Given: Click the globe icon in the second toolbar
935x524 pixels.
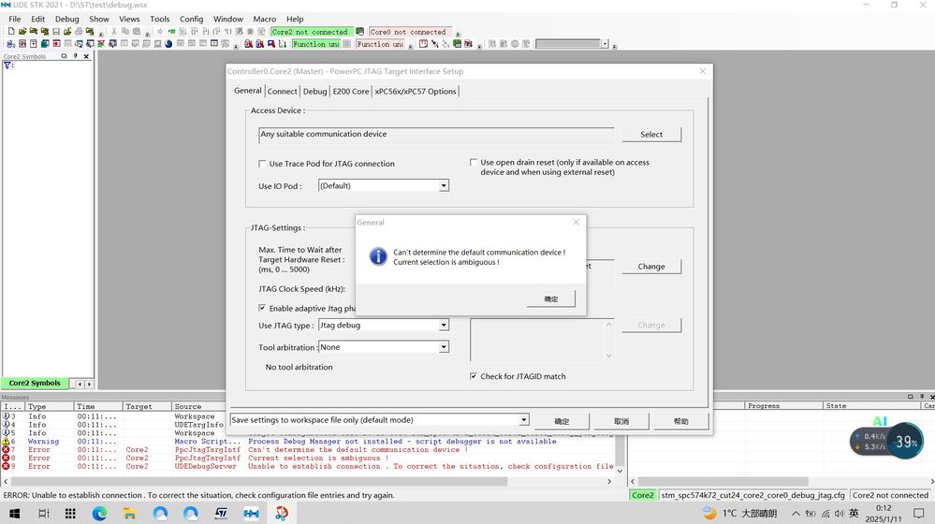Looking at the screenshot, I should coord(168,44).
